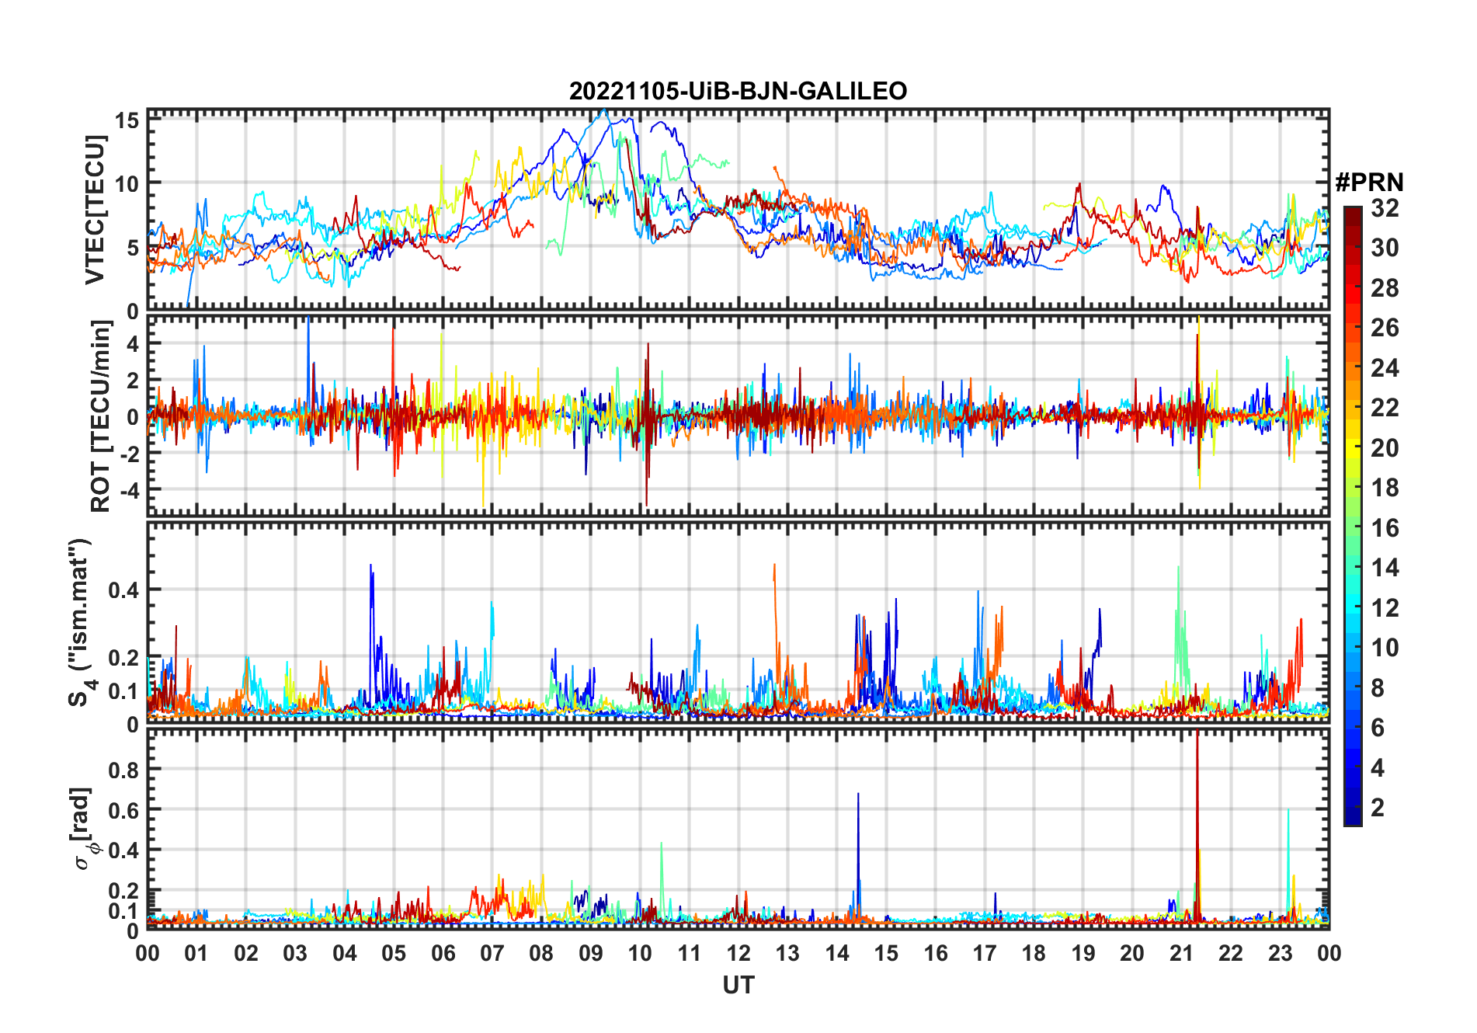
Task: Click x-axis hour tick 08
Action: coord(541,953)
